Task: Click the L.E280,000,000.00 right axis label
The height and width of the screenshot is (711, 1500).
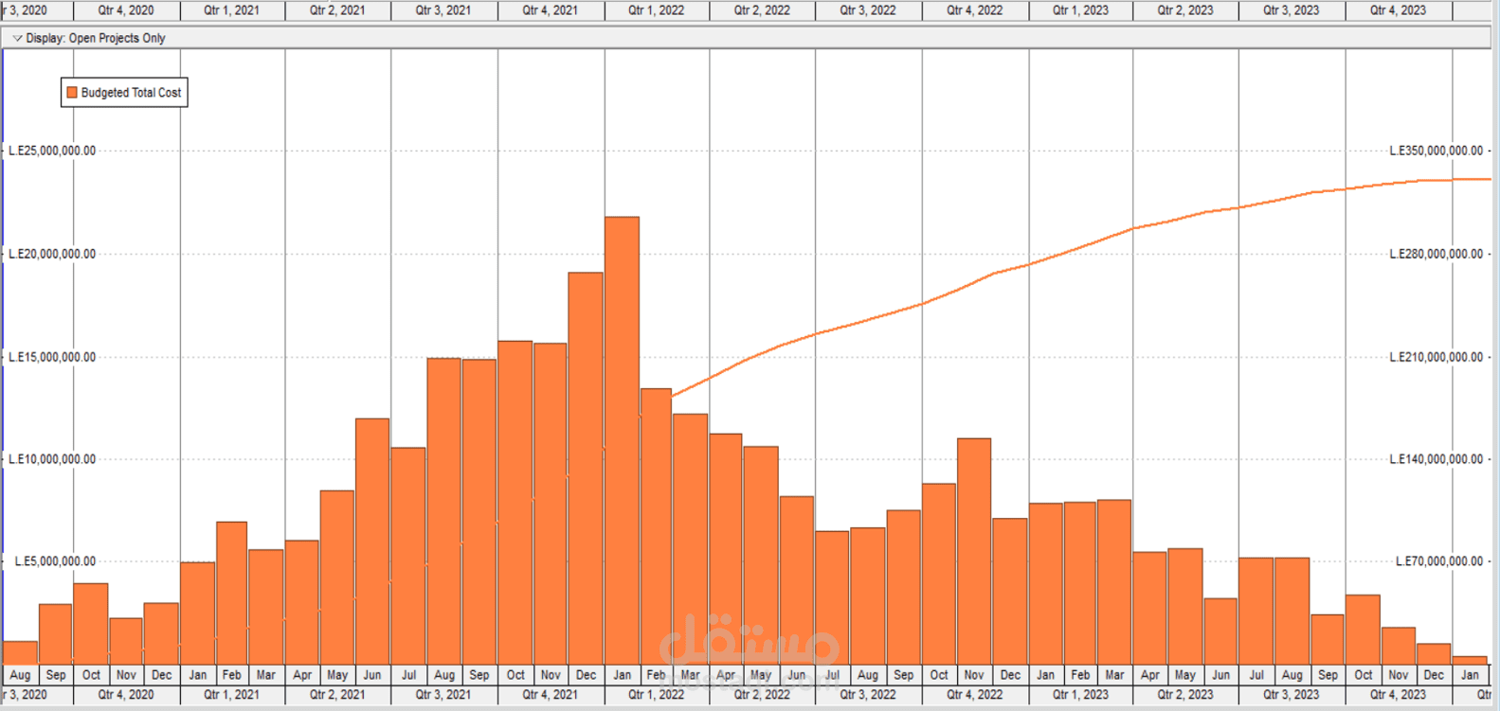Action: point(1437,254)
